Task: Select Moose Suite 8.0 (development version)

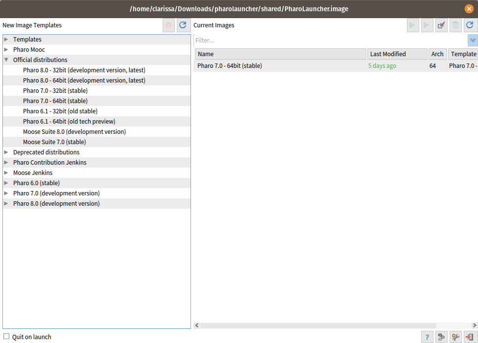Action: tap(74, 131)
